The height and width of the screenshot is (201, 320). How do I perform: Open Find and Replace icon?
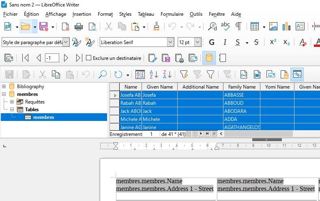pyautogui.click(x=212, y=26)
